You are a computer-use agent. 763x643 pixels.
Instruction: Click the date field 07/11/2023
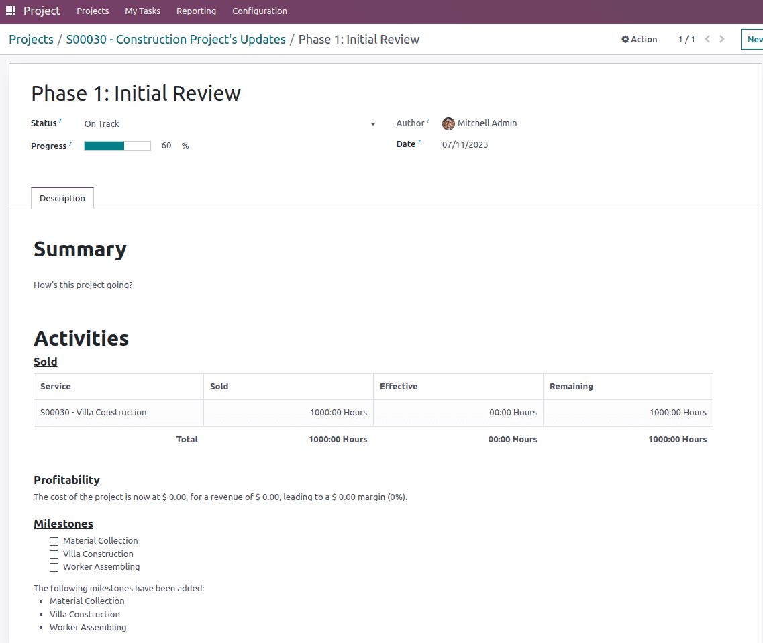click(x=464, y=144)
